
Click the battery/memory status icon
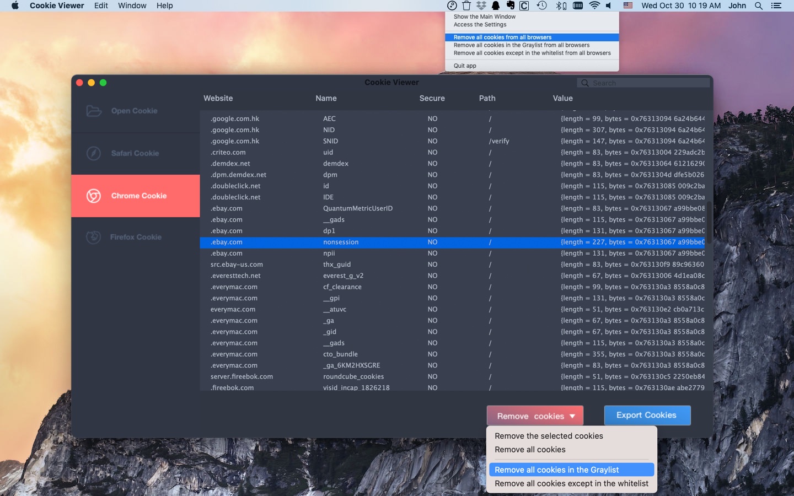pyautogui.click(x=578, y=6)
